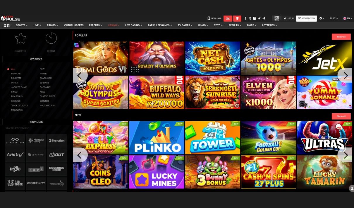Open the More menu
Viewport: 354px width, 208px height.
coord(251,25)
